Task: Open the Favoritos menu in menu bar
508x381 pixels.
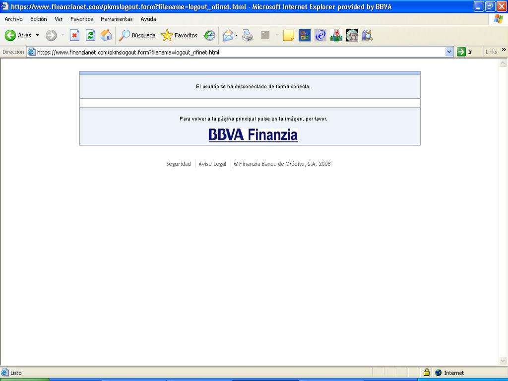Action: [82, 19]
